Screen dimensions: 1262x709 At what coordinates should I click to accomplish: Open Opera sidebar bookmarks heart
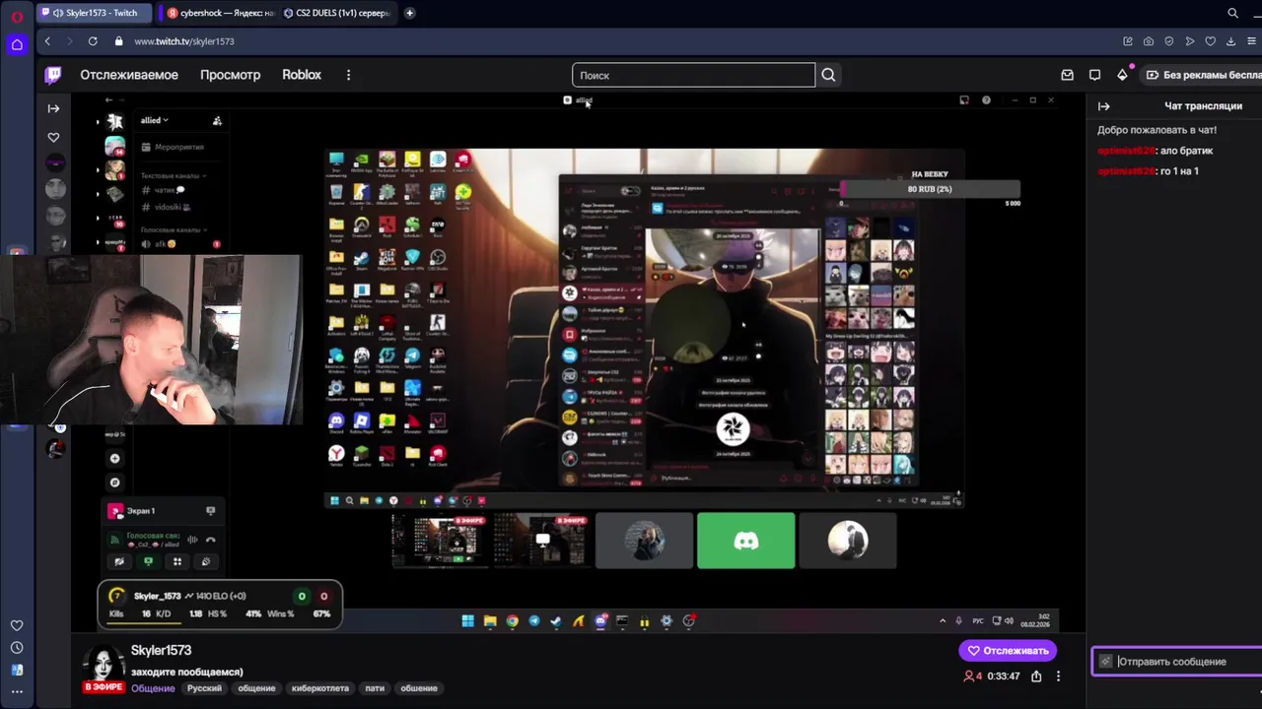[17, 625]
